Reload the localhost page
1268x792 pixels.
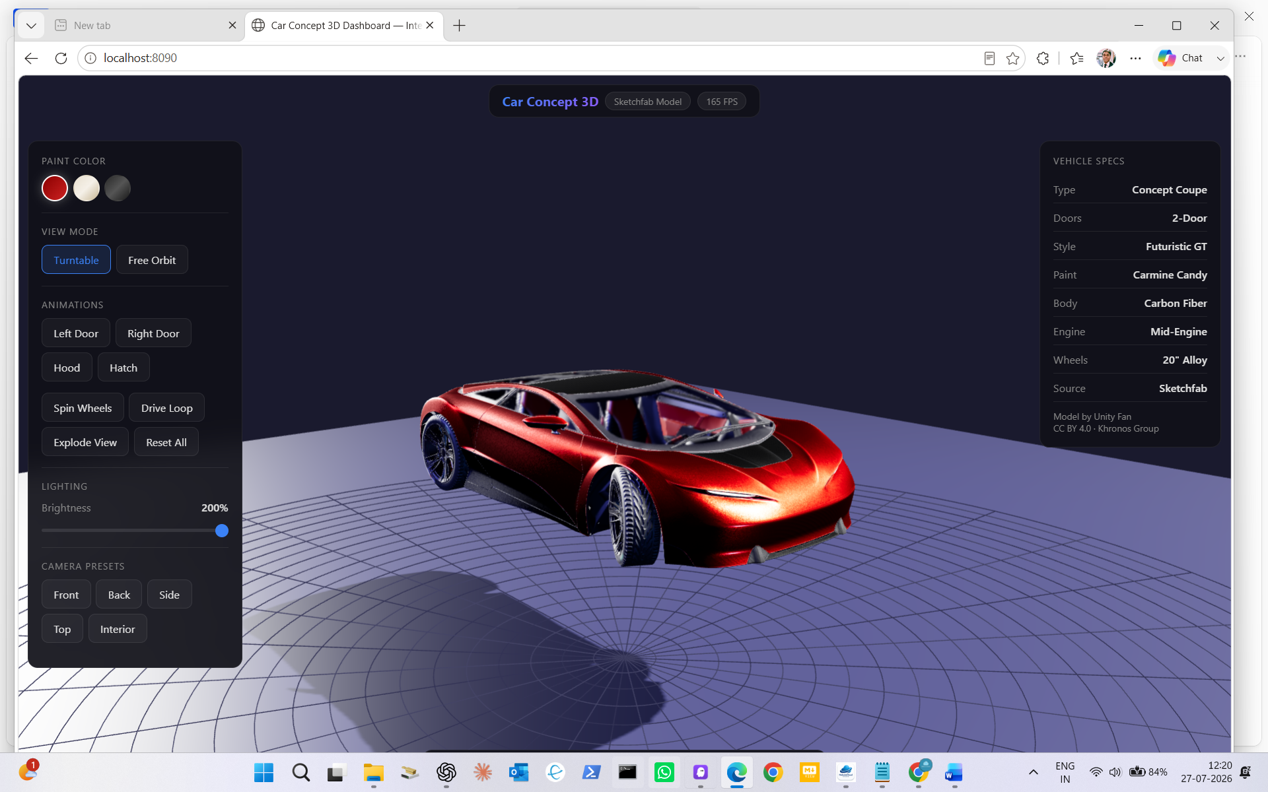point(61,58)
